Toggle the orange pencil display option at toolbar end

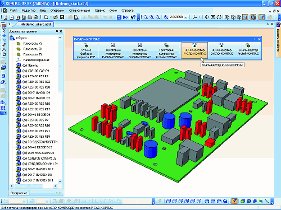click(x=262, y=17)
